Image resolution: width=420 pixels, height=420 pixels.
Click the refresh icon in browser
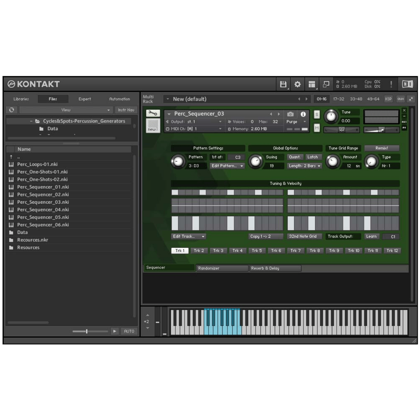pos(12,110)
